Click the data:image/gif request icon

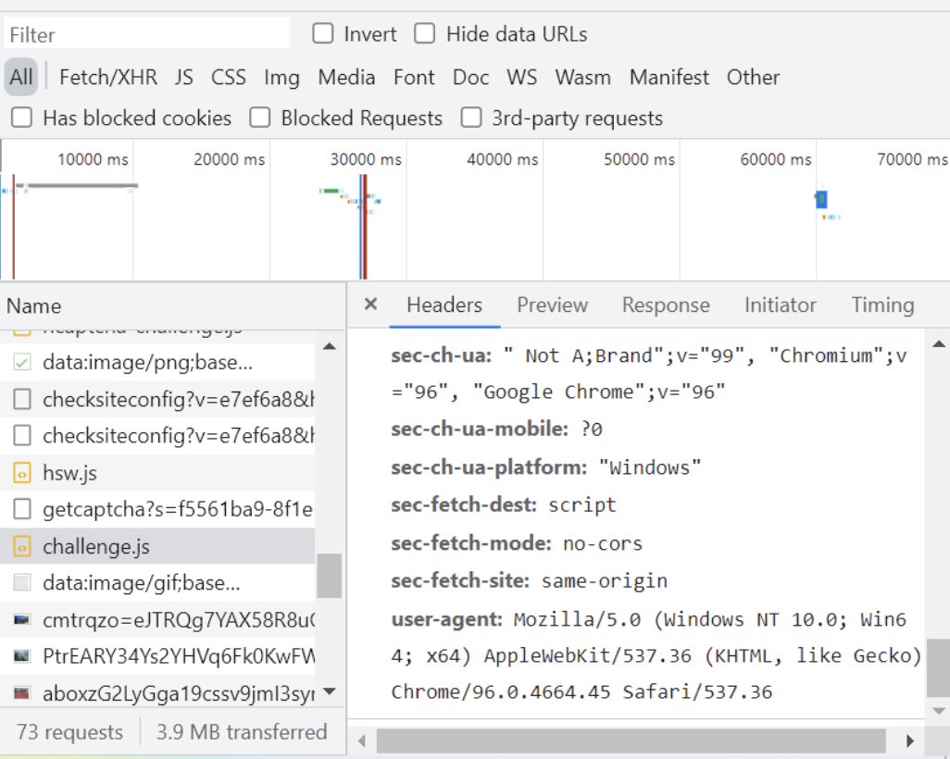(22, 583)
